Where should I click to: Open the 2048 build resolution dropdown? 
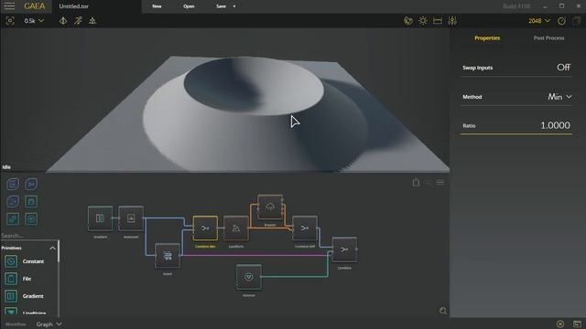click(539, 21)
